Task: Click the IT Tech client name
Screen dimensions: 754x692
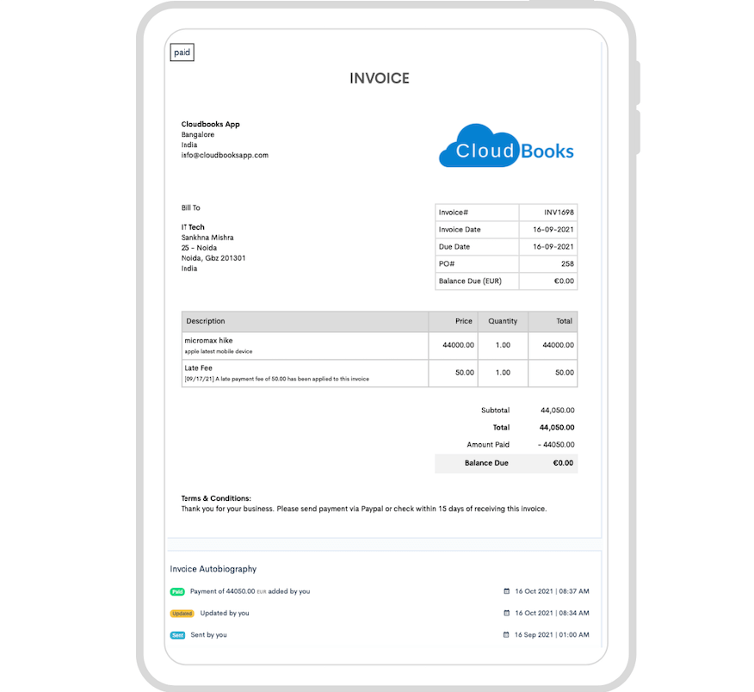Action: point(193,227)
